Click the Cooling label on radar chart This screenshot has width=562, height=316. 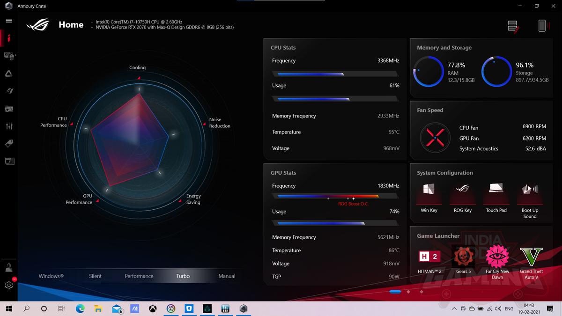tap(138, 67)
